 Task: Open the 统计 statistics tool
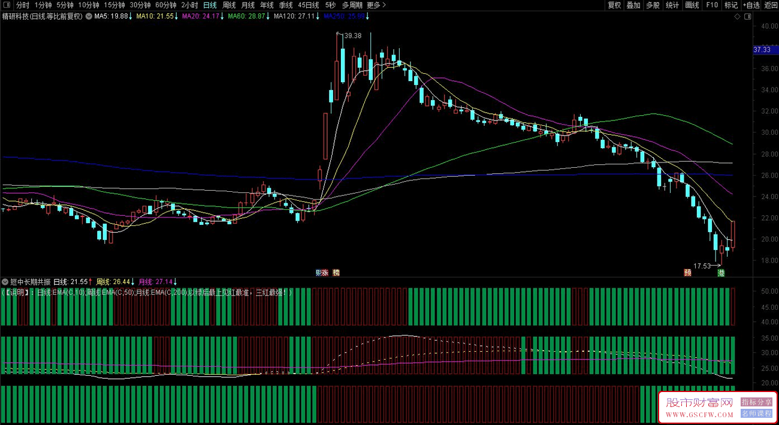672,5
